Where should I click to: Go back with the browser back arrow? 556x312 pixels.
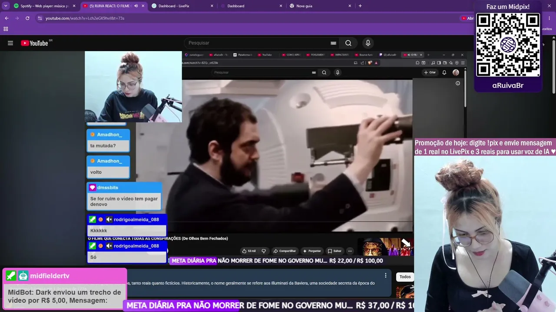[7, 18]
